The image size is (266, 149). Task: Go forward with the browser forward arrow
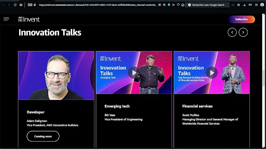tap(9, 5)
